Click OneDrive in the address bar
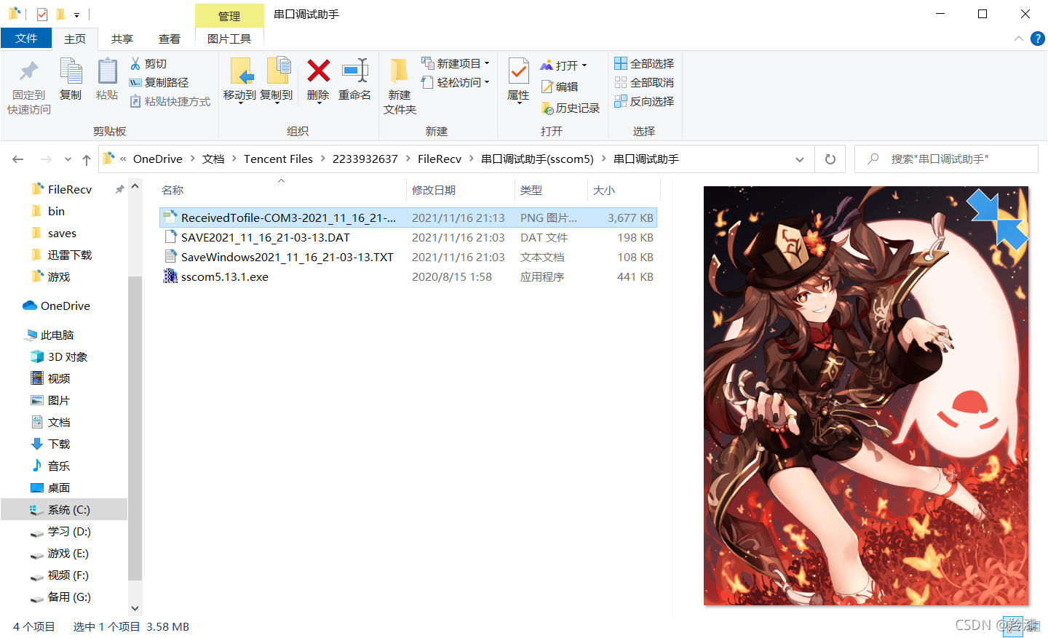 [158, 159]
